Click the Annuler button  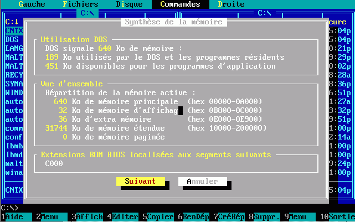coord(202,181)
